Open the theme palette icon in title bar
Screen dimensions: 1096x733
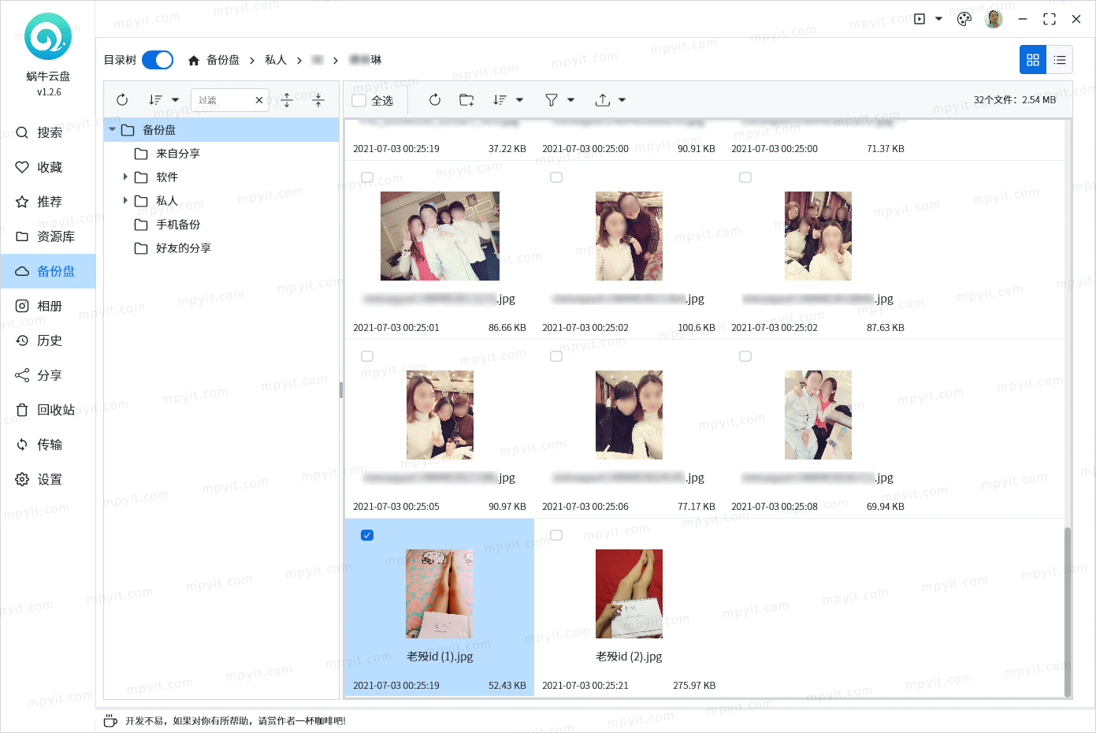[964, 19]
